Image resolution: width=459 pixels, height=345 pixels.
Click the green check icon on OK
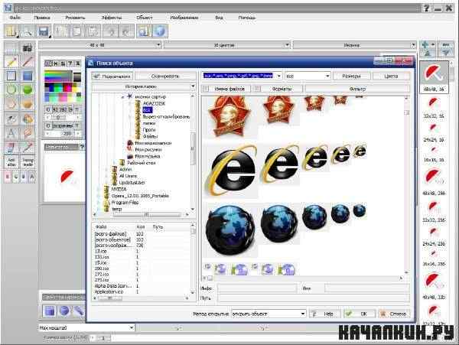coord(348,314)
